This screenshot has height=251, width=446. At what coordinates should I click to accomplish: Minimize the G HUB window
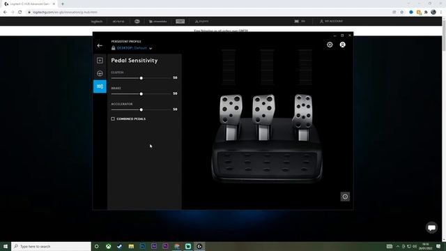(334, 36)
